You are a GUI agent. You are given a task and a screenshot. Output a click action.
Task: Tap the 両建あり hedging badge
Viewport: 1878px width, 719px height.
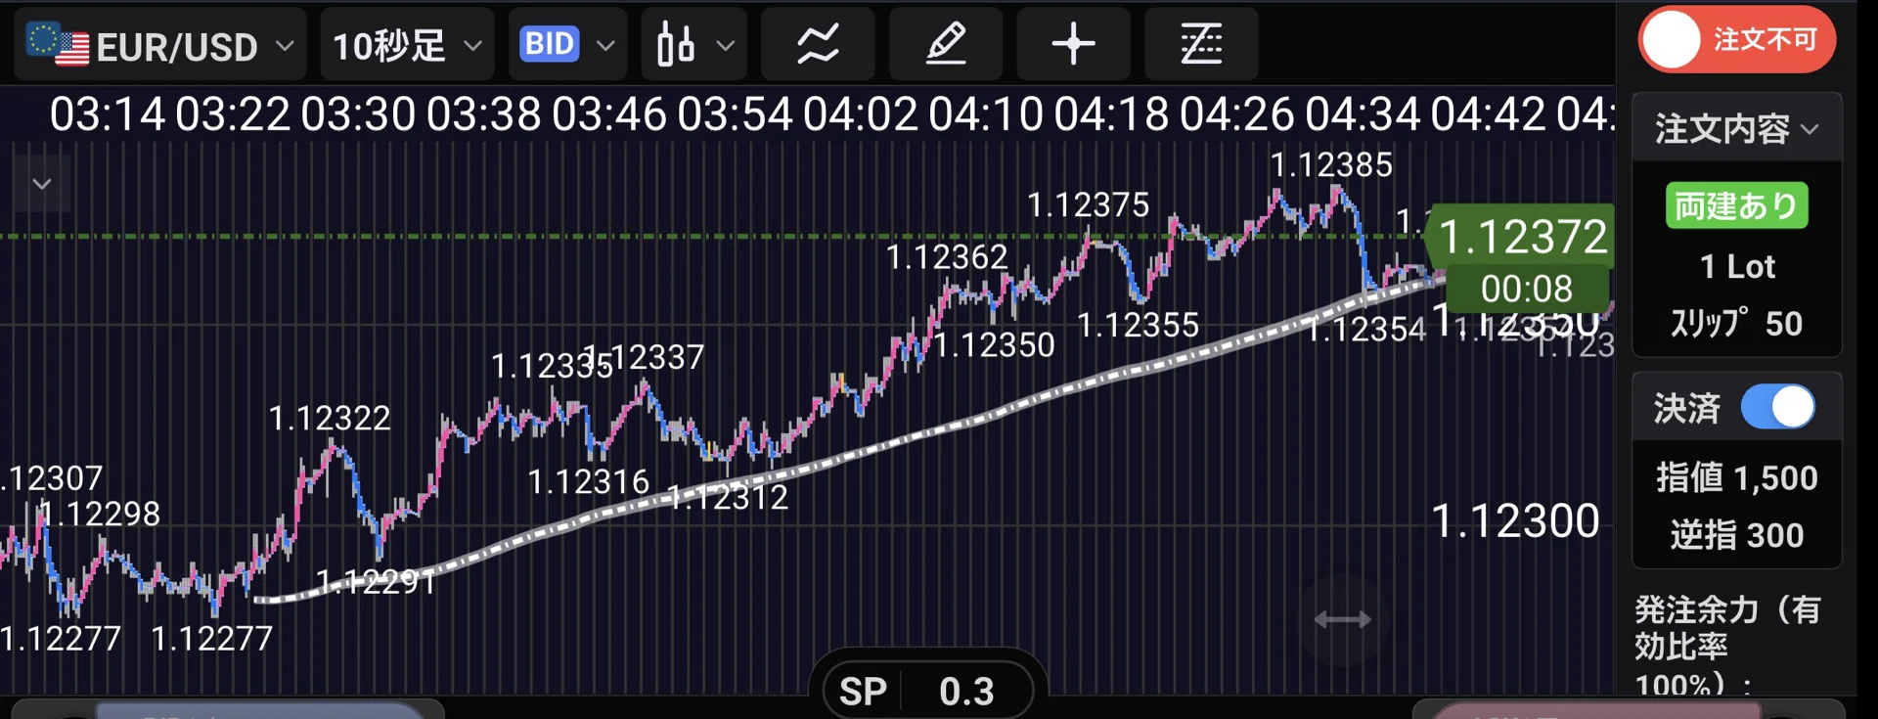tap(1737, 205)
